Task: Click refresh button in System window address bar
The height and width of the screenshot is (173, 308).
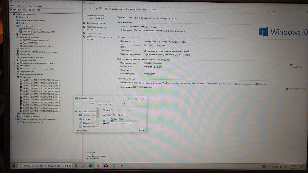Action: click(274, 11)
